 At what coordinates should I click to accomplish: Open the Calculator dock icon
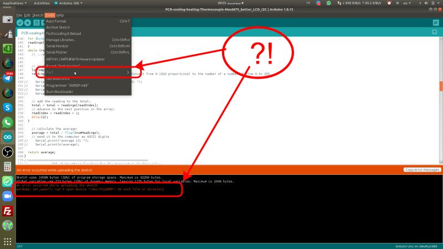[x=8, y=167]
